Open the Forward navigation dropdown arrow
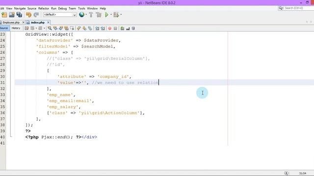 pyautogui.click(x=44, y=28)
